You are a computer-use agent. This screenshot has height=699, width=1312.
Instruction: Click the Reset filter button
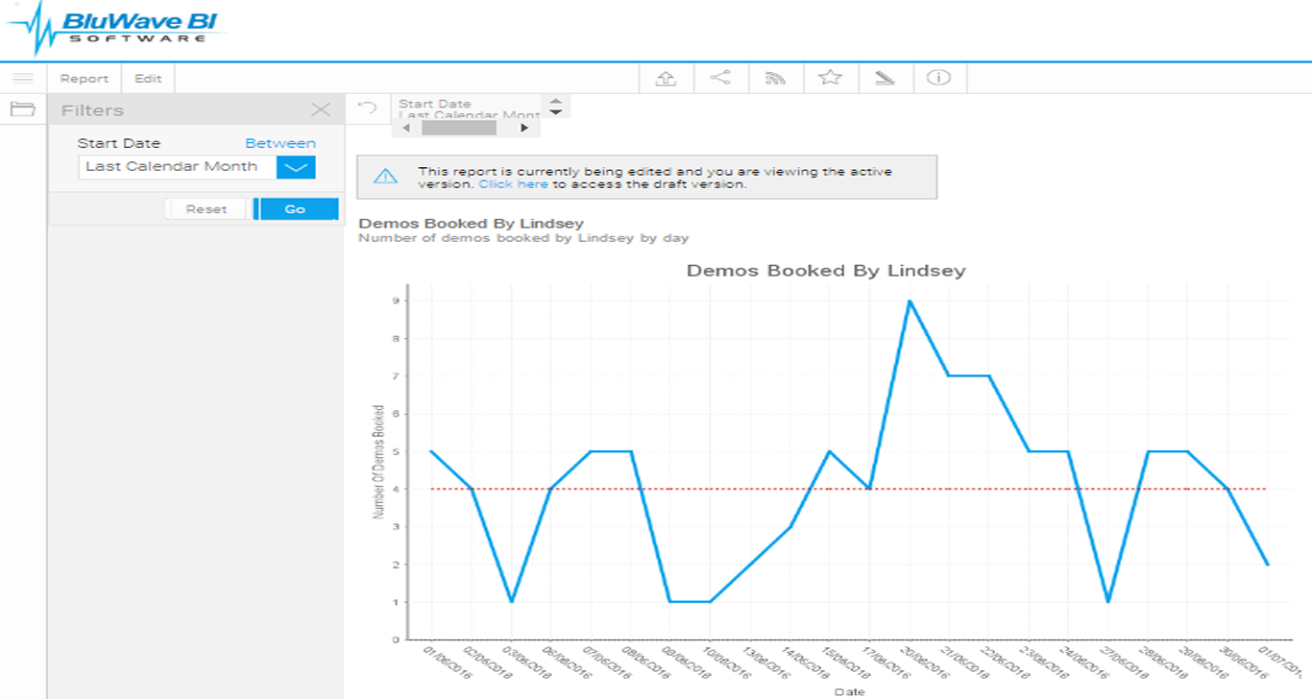(x=207, y=208)
